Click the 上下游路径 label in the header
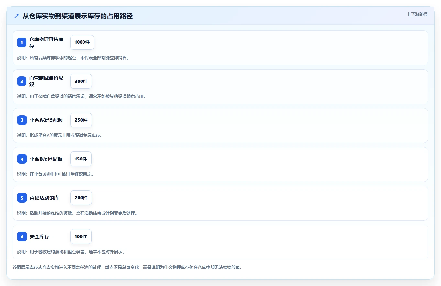The image size is (441, 286). click(417, 14)
